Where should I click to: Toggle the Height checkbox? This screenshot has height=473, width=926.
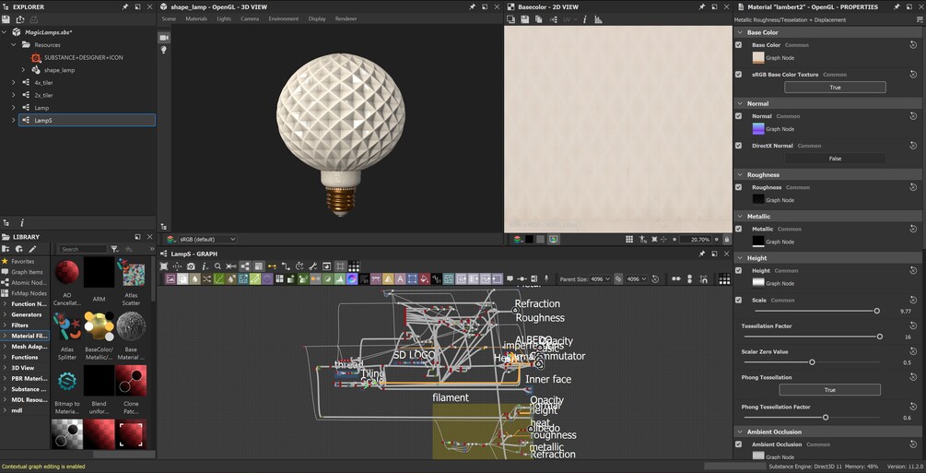738,271
